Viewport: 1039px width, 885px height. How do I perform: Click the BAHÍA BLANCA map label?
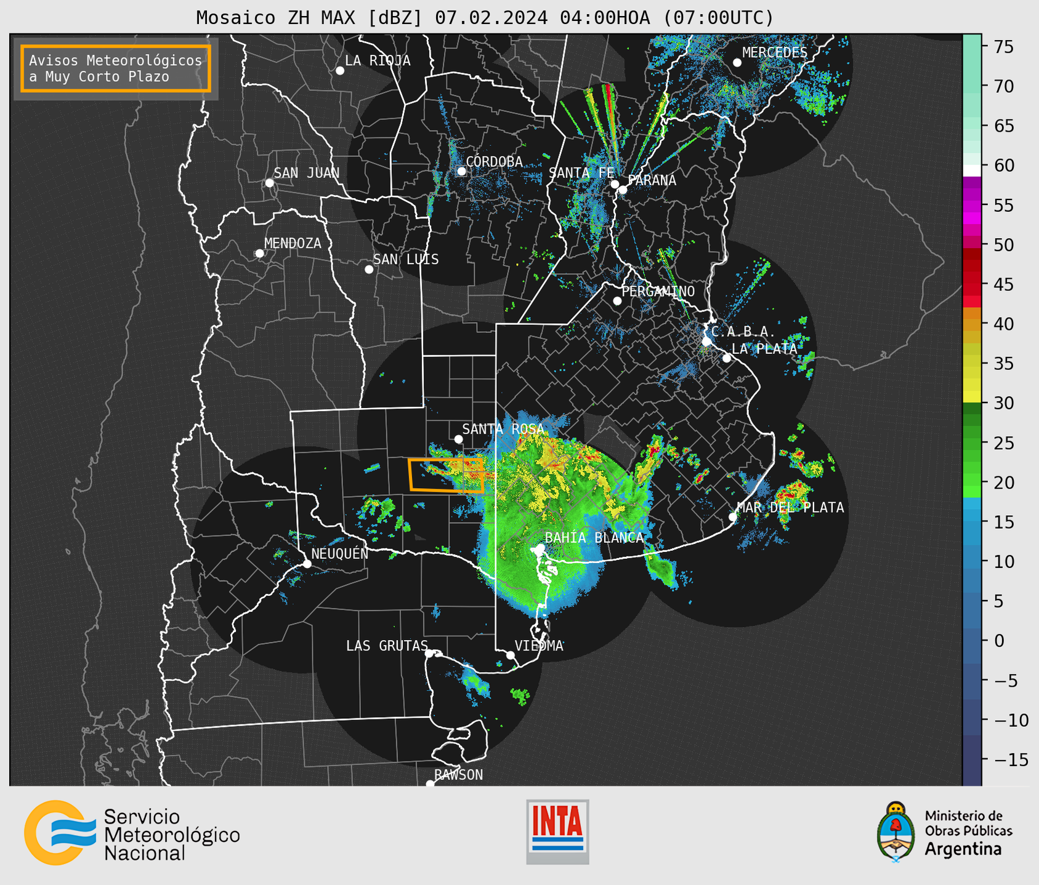click(x=594, y=538)
